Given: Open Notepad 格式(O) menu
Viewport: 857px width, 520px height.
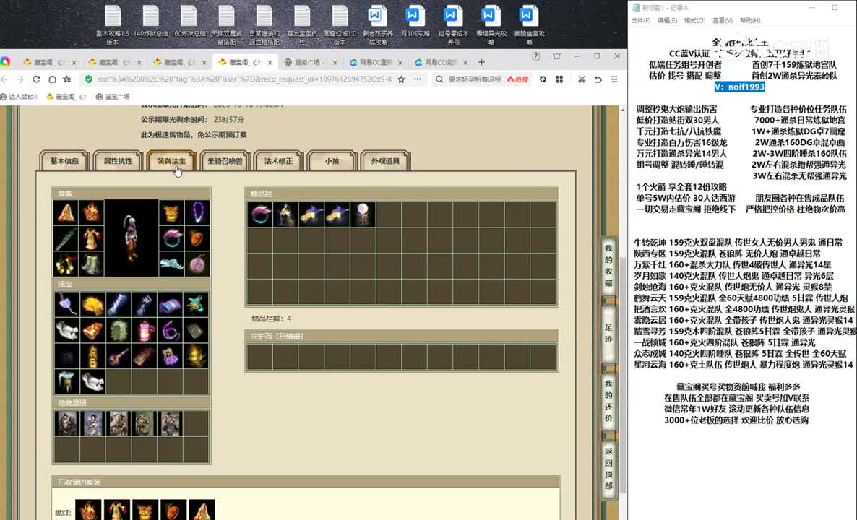Looking at the screenshot, I should (x=694, y=20).
